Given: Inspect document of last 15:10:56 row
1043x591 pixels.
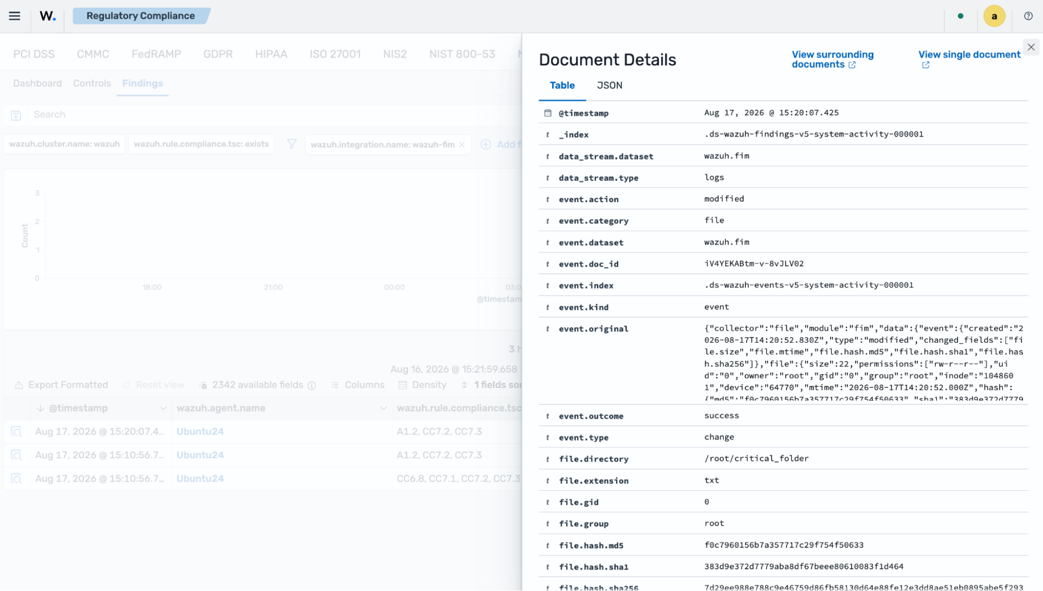Looking at the screenshot, I should point(16,479).
